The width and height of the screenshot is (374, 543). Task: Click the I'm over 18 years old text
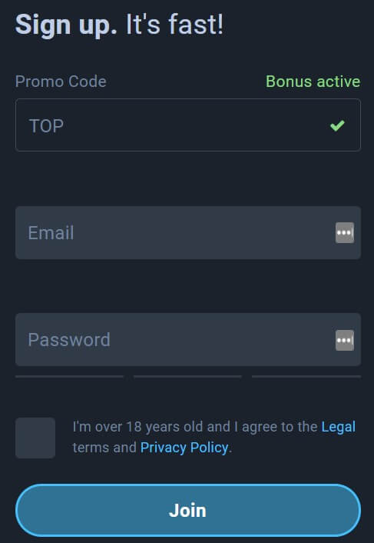point(151,427)
